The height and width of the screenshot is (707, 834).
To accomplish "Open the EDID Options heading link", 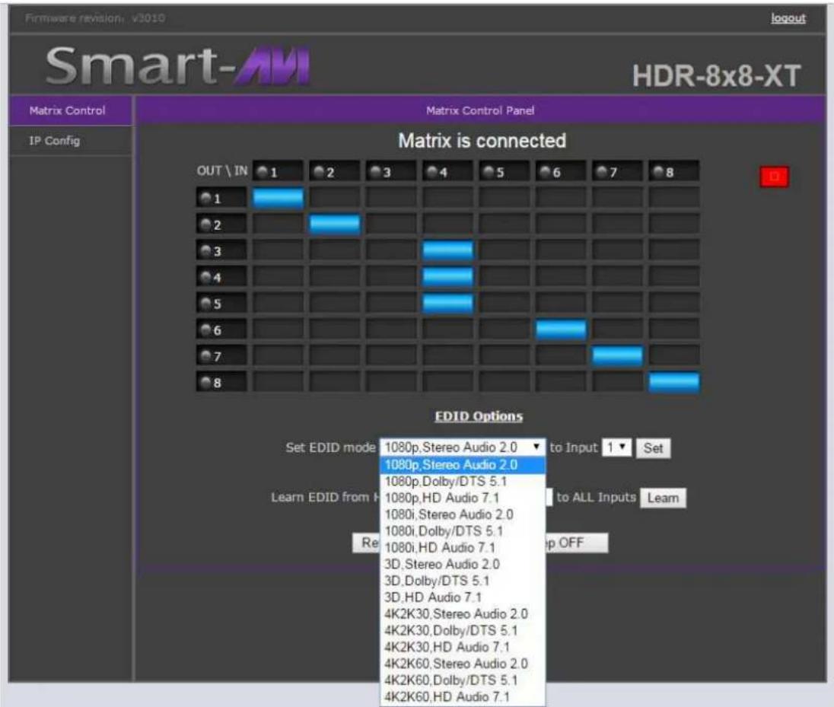I will 479,416.
